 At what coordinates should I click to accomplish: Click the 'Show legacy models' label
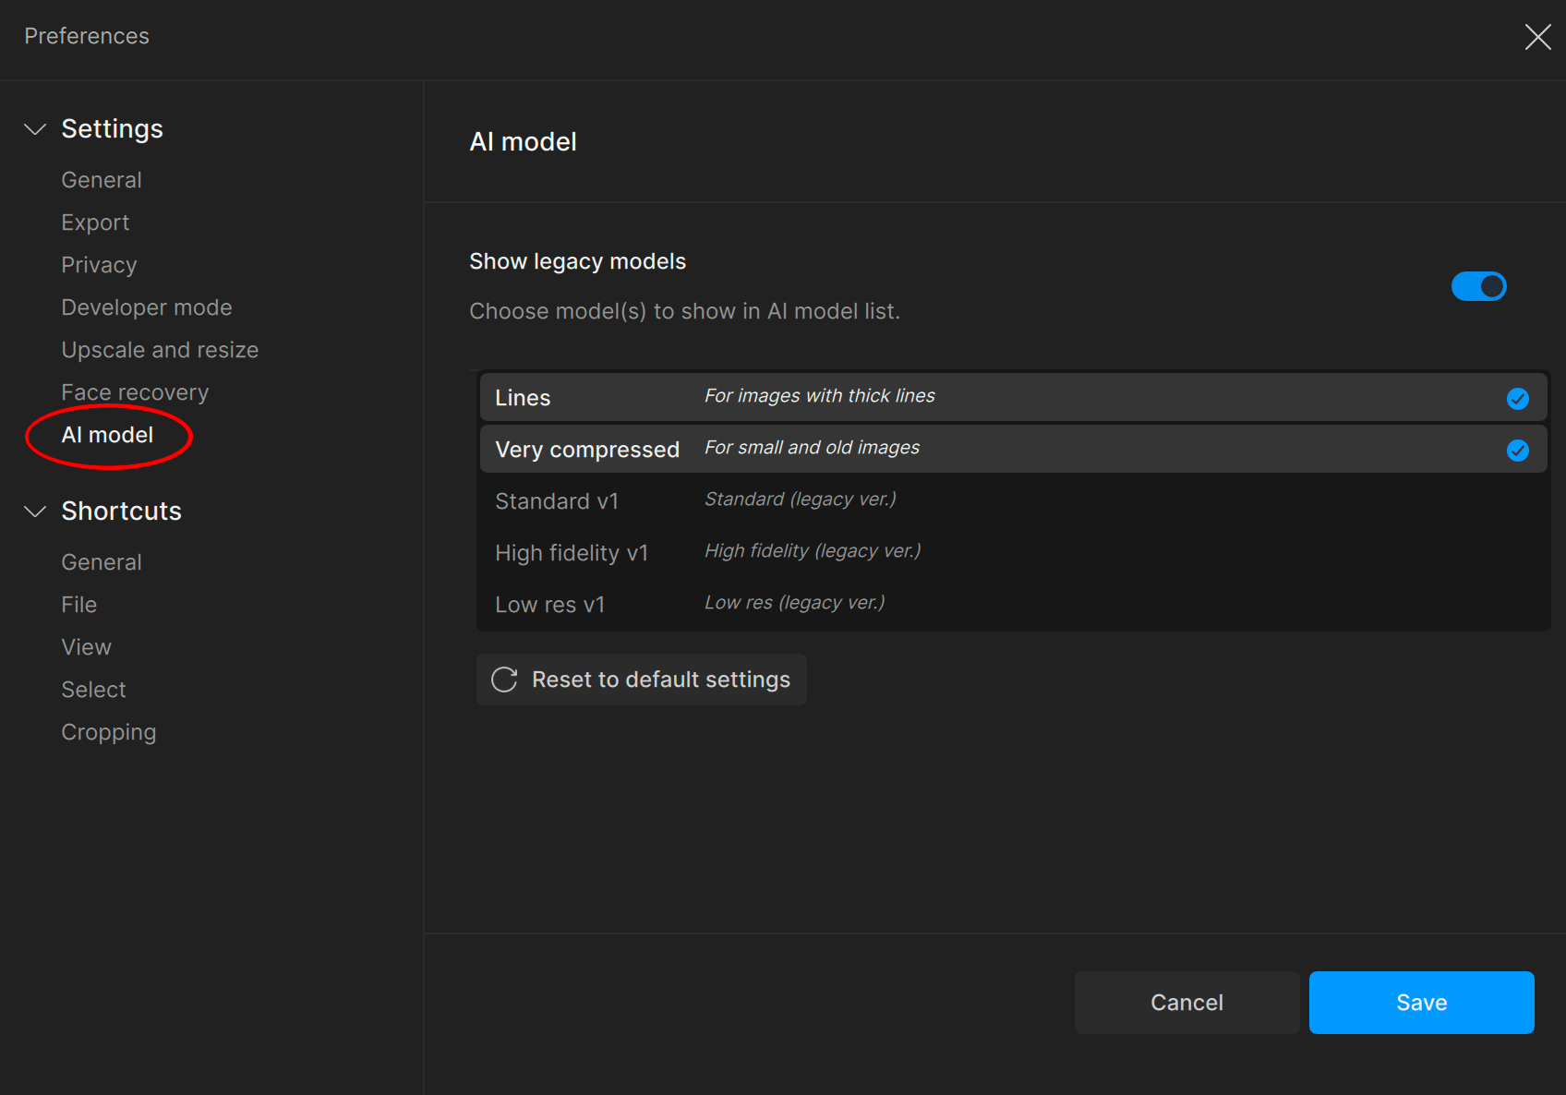(578, 262)
